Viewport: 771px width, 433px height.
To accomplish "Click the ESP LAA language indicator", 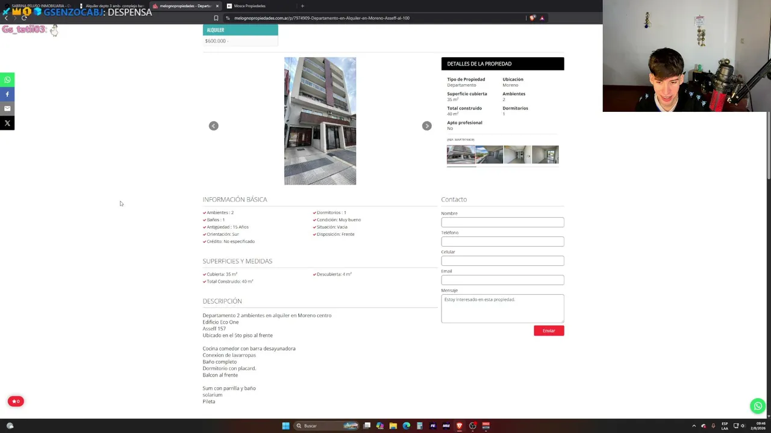I will (x=725, y=426).
